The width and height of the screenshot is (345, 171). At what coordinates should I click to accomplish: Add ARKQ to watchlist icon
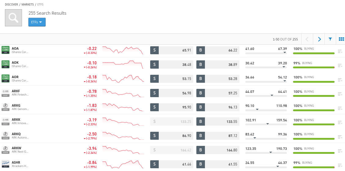[x=340, y=137]
